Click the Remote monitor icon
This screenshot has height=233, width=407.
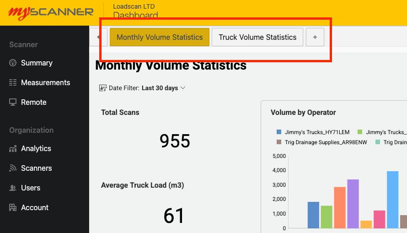click(13, 102)
